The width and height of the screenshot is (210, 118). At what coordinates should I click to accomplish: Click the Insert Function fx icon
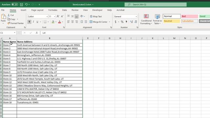click(x=37, y=33)
